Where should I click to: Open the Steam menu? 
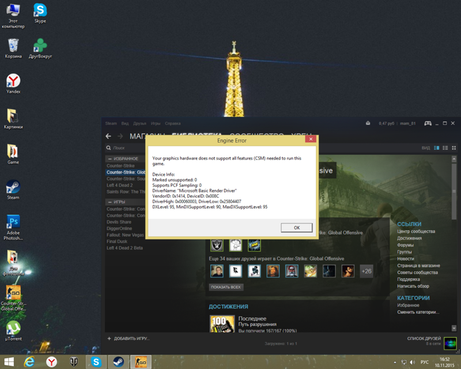tap(111, 123)
